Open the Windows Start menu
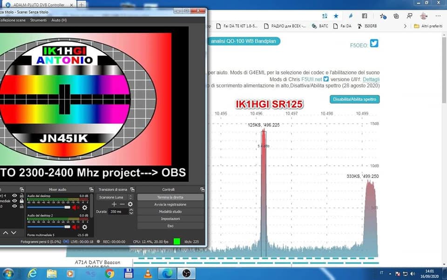Viewport: 447px width, 280px height. pos(8,274)
